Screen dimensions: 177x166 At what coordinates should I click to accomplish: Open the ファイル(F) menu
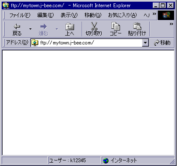click(x=20, y=15)
